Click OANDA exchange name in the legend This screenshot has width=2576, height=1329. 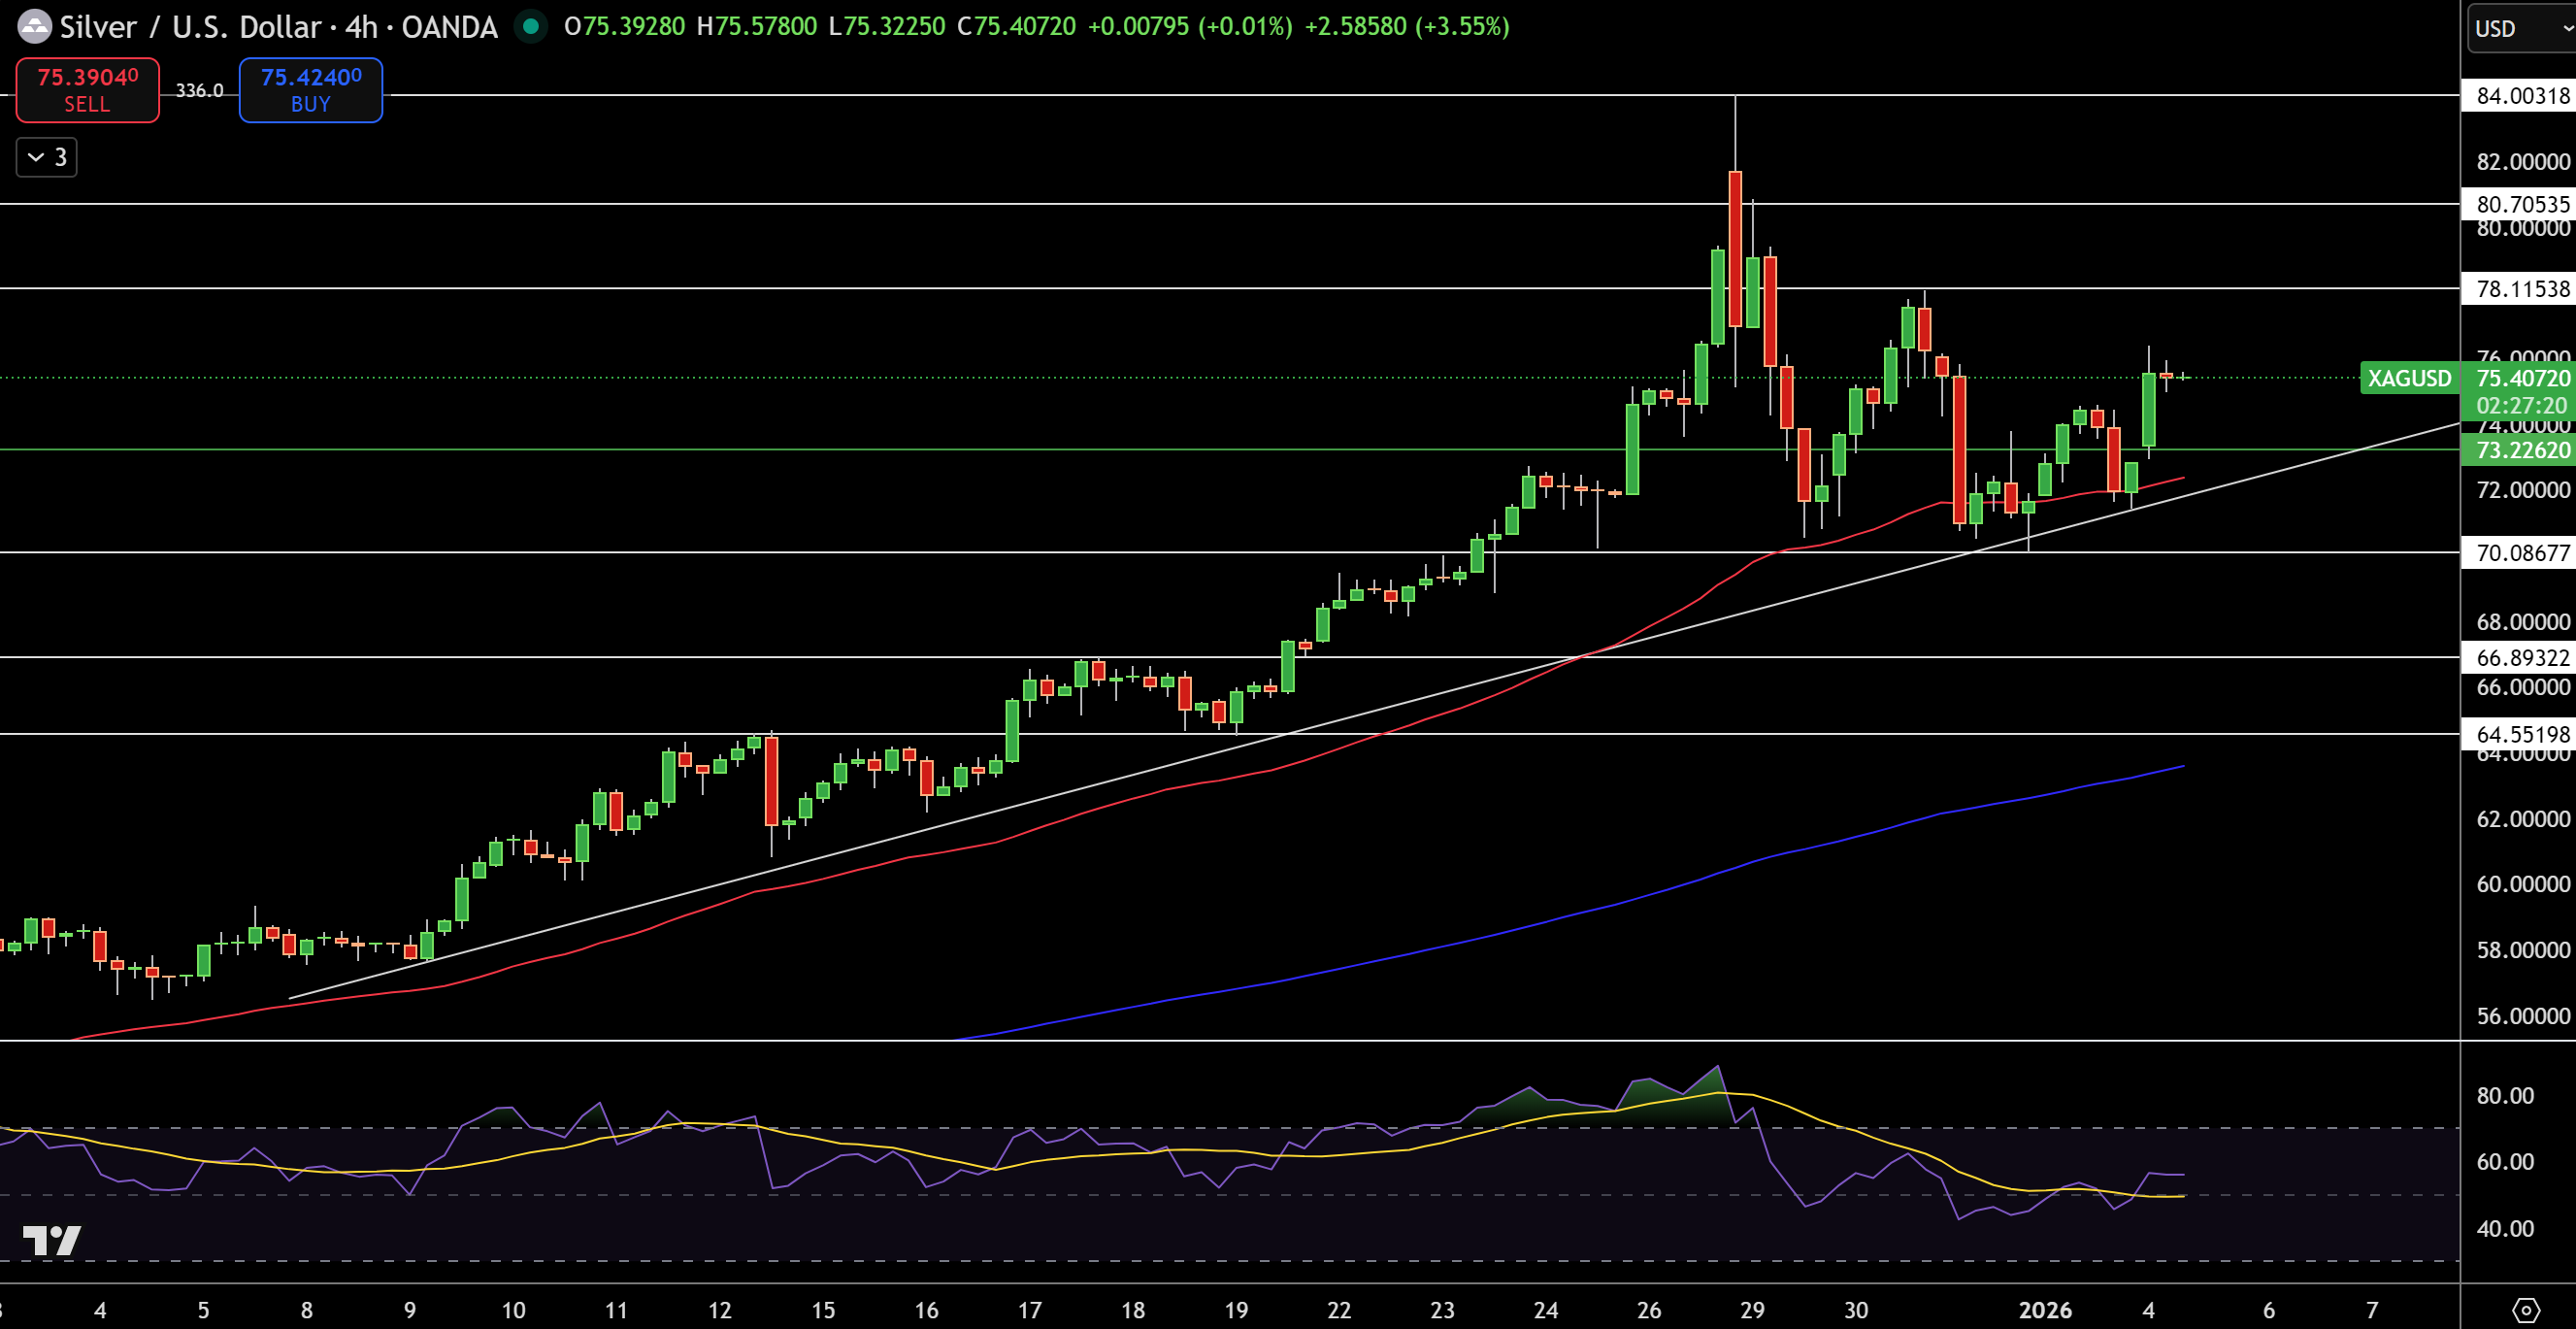[448, 27]
